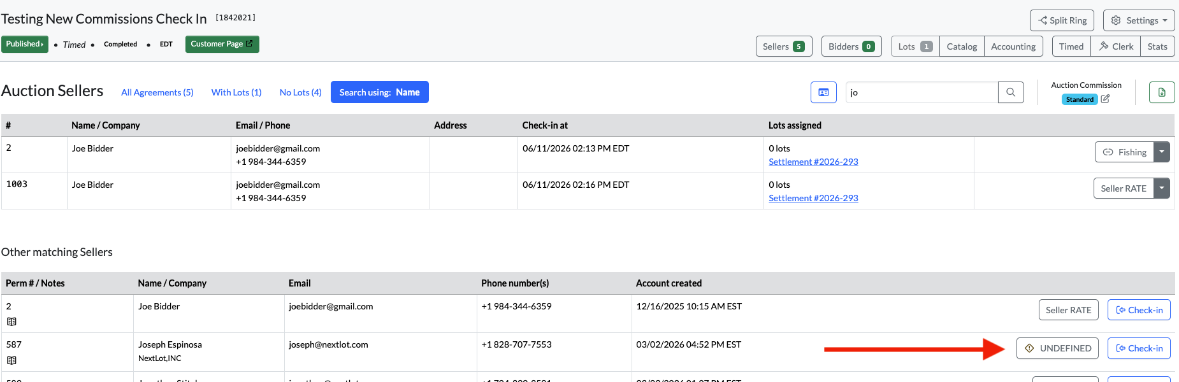Open the Settings dropdown menu
This screenshot has height=382, width=1179.
(x=1139, y=20)
